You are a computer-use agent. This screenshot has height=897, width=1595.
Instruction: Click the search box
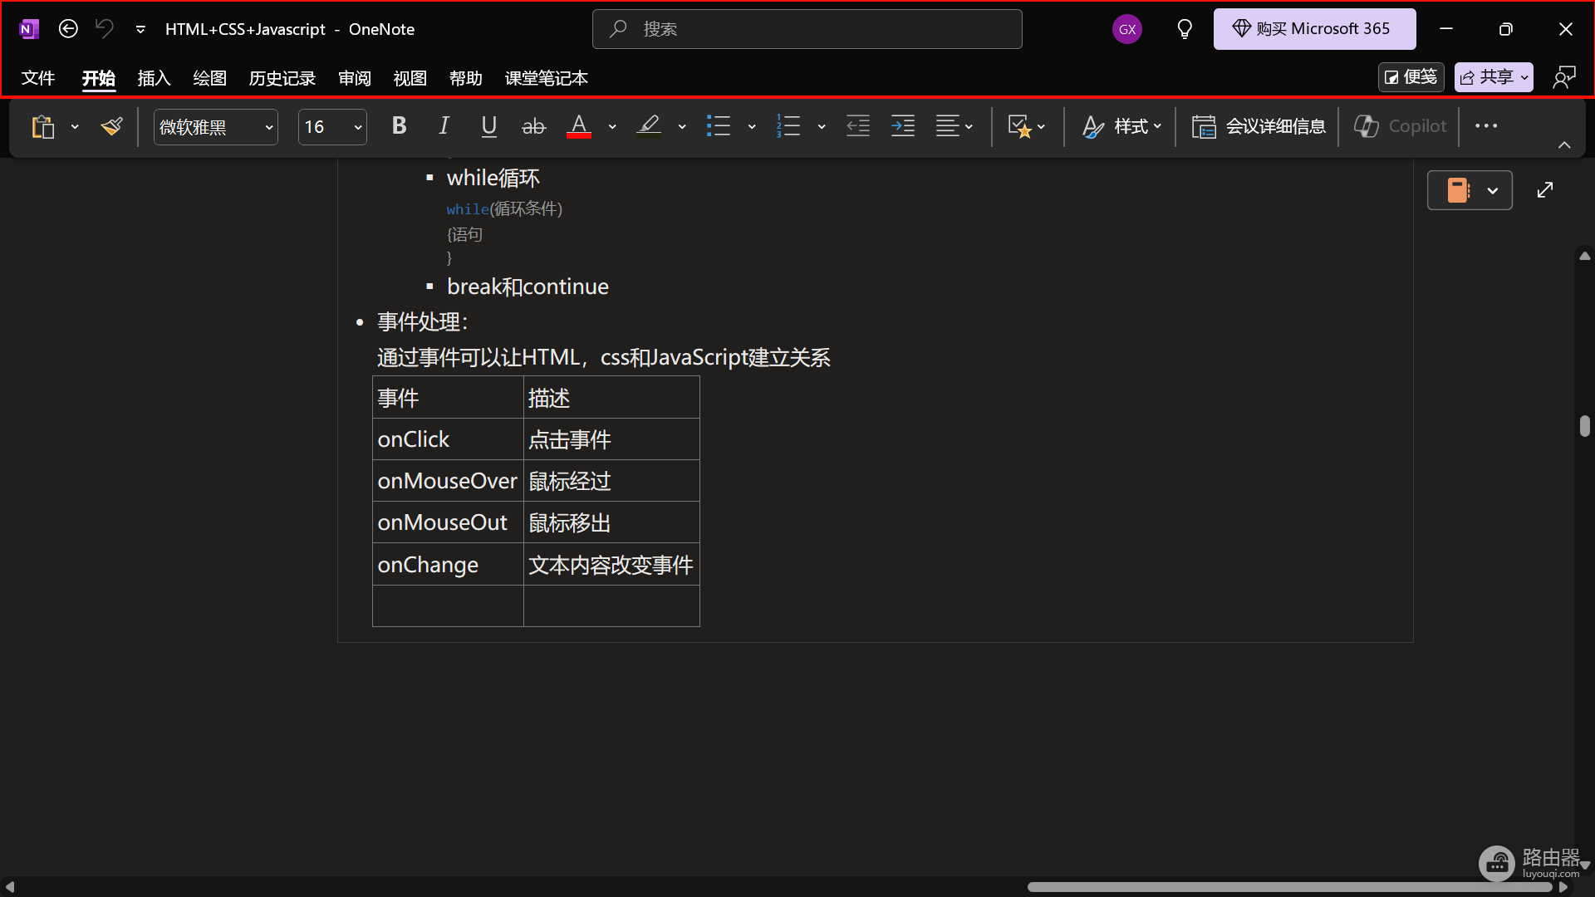[807, 29]
